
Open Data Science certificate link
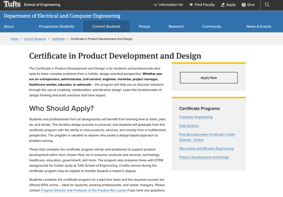(x=189, y=126)
